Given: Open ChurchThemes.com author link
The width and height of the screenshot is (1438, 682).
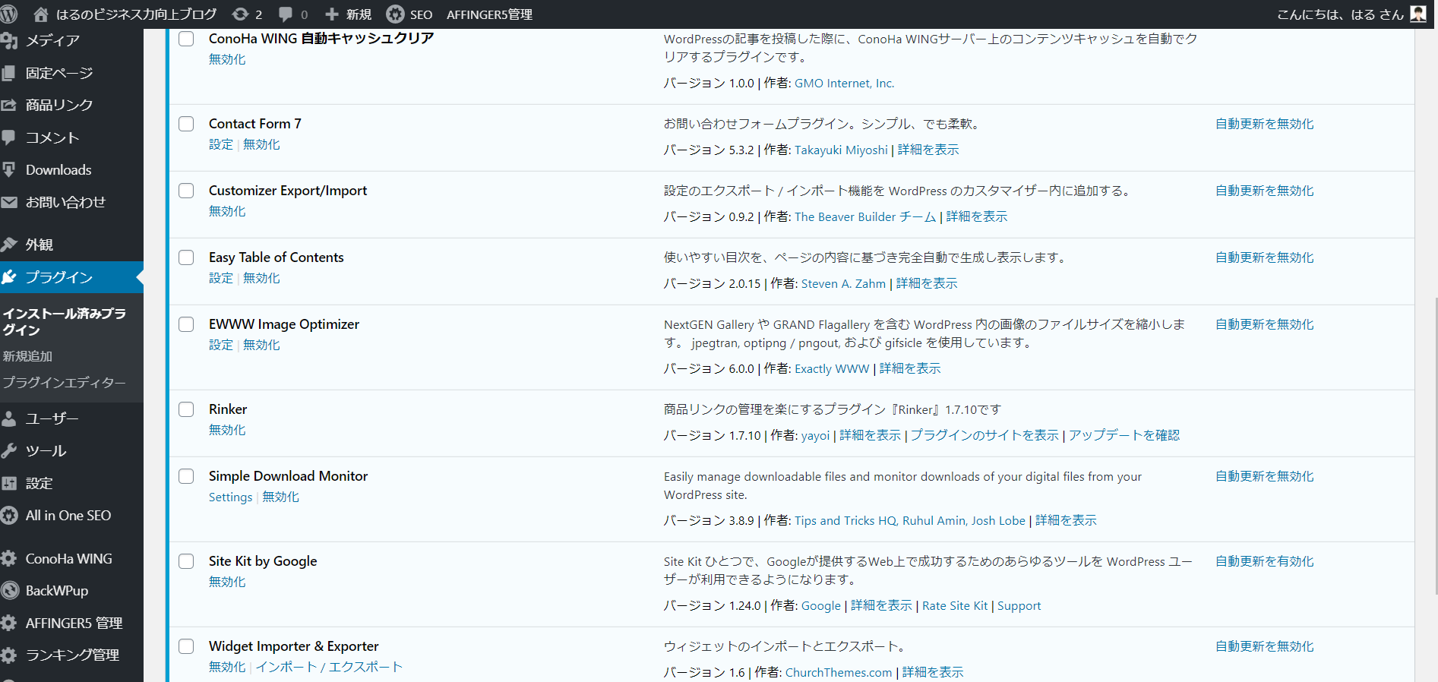Looking at the screenshot, I should [x=839, y=672].
